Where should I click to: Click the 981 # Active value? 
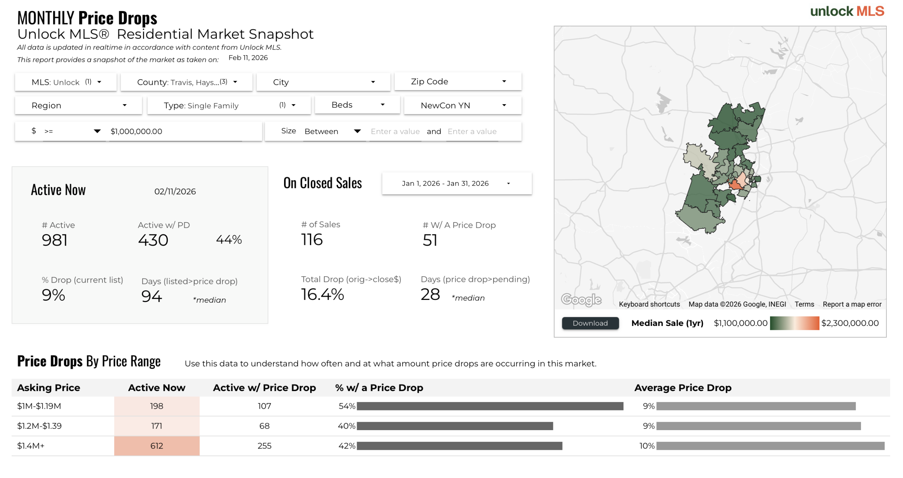coord(54,240)
